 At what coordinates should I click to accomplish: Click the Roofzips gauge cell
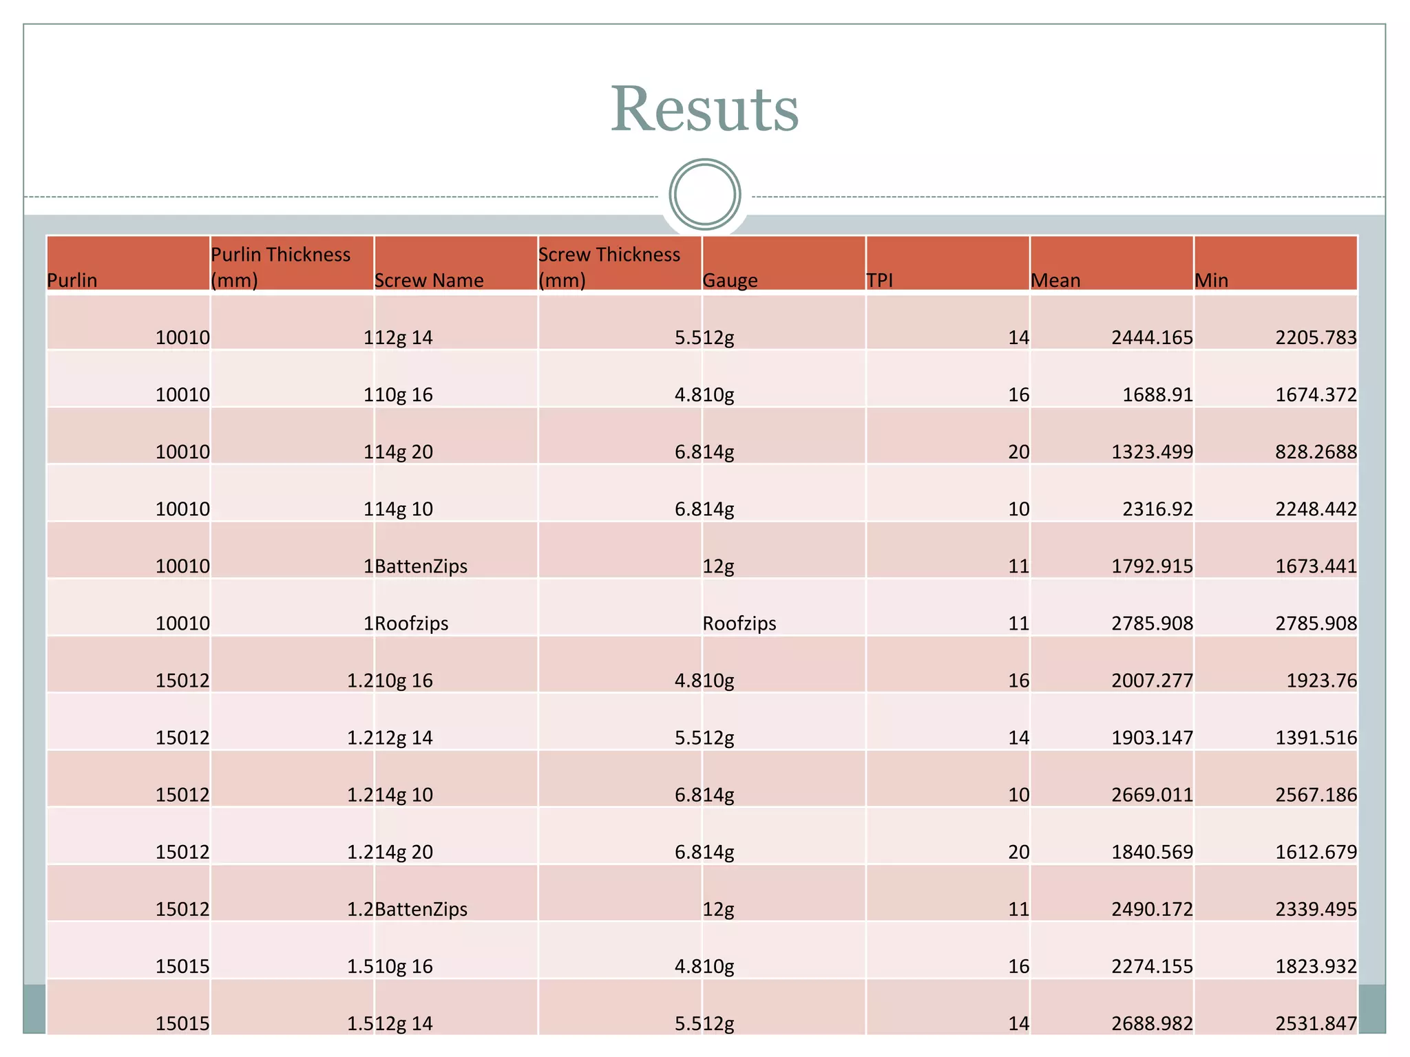point(783,607)
